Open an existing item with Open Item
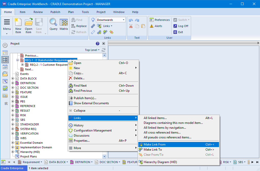The height and width of the screenshot is (171, 260). [28, 25]
